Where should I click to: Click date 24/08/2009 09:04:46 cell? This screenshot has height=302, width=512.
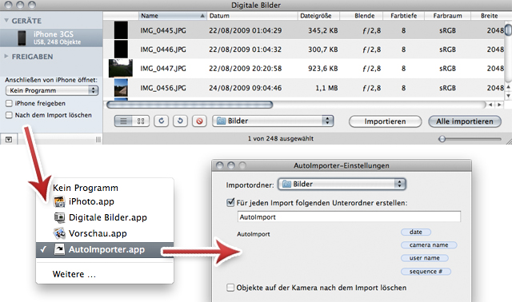pyautogui.click(x=246, y=88)
